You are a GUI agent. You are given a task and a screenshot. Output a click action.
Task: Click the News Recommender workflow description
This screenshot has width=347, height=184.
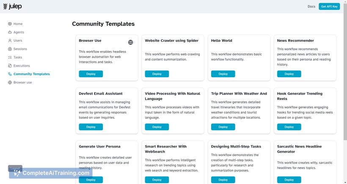click(304, 57)
